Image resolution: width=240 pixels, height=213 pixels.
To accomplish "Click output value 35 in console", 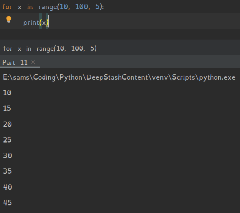I will click(x=7, y=171).
